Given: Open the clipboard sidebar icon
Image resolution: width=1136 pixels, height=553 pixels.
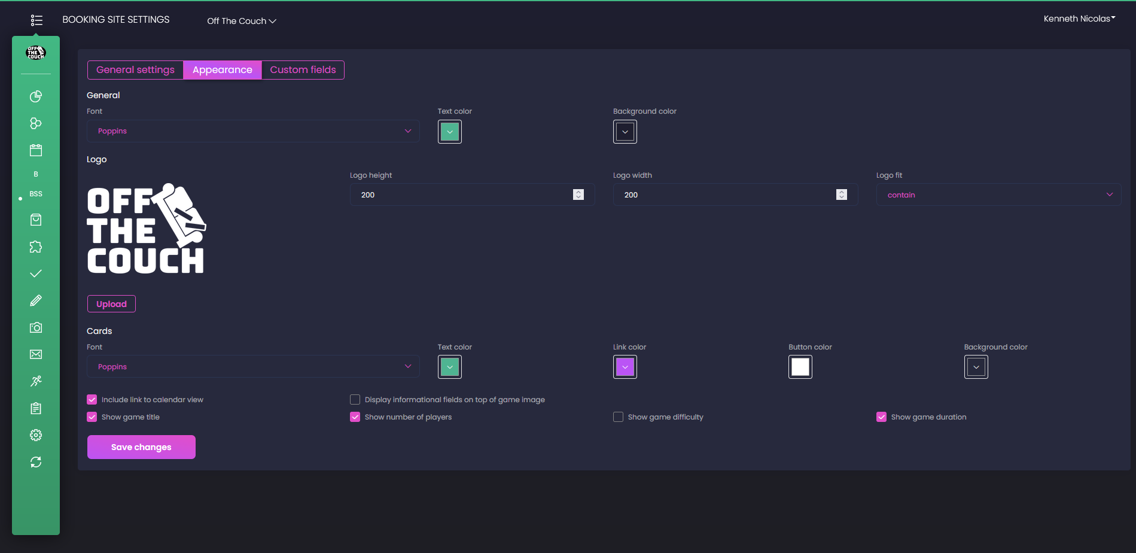Looking at the screenshot, I should pos(36,408).
